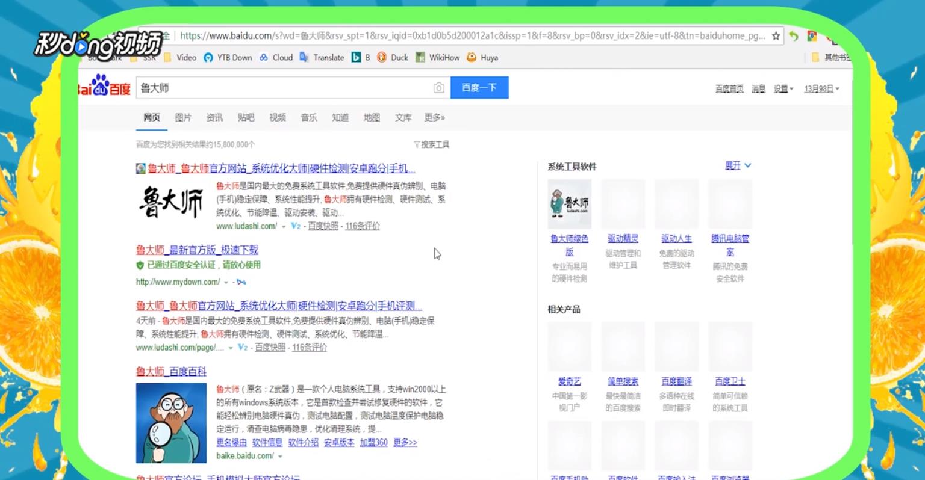Click the Baidu logo
925x480 pixels.
click(x=104, y=86)
